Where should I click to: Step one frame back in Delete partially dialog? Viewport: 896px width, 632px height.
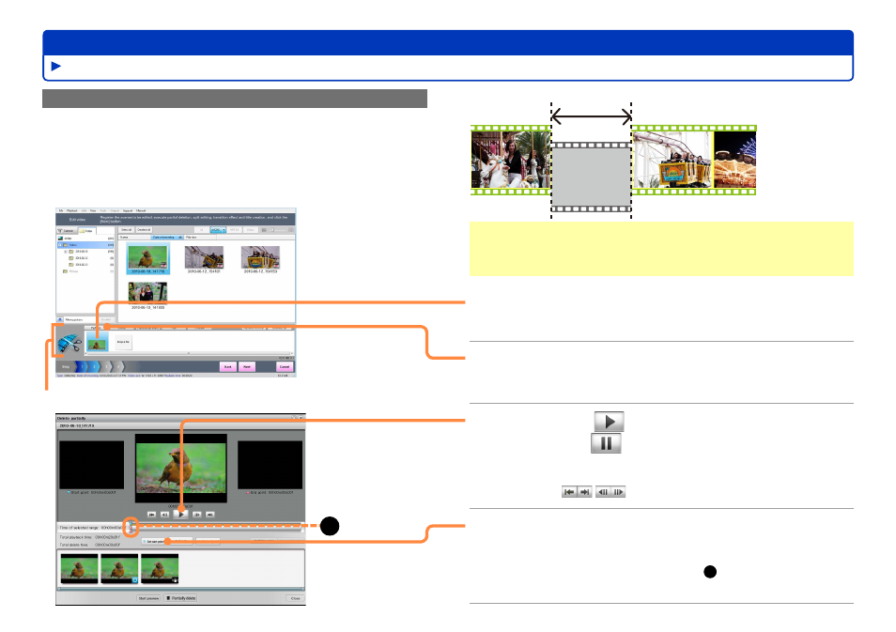tap(164, 515)
